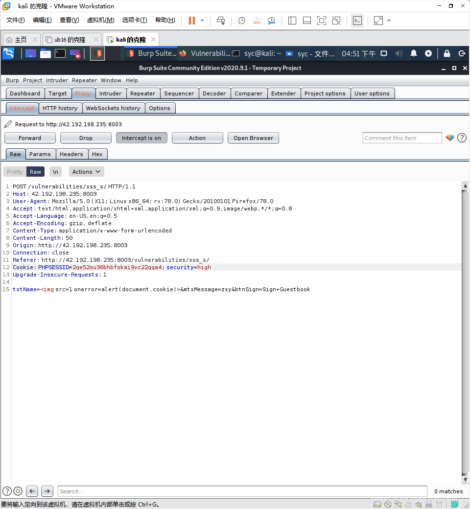Take a VM snapshot via the clock-plus icon
The image size is (470, 509).
pyautogui.click(x=241, y=21)
